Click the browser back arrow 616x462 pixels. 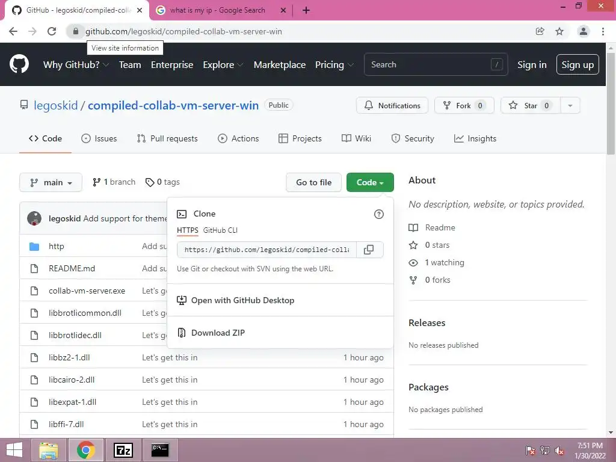[x=13, y=31]
